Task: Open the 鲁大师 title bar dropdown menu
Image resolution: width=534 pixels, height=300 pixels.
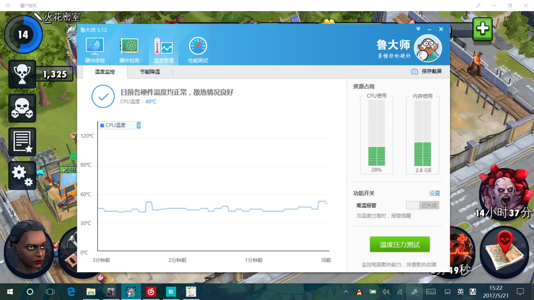Action: (x=418, y=29)
